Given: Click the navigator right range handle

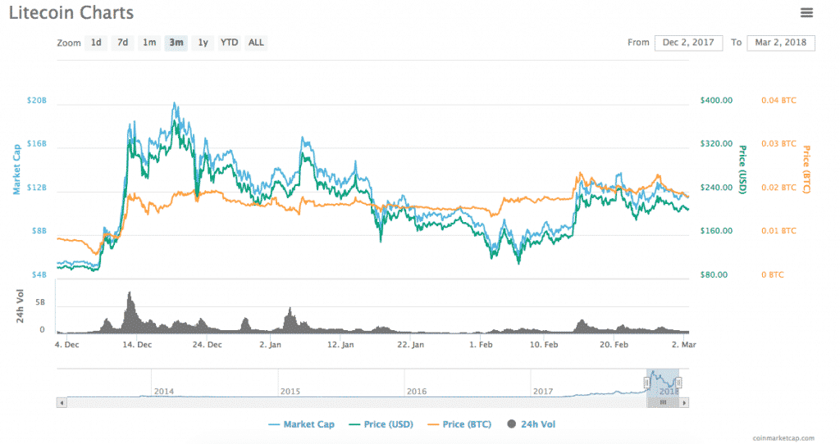Looking at the screenshot, I should point(678,383).
